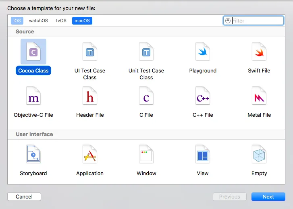Screen dimensions: 293x209
Task: Switch to the iOS tab
Action: [17, 21]
